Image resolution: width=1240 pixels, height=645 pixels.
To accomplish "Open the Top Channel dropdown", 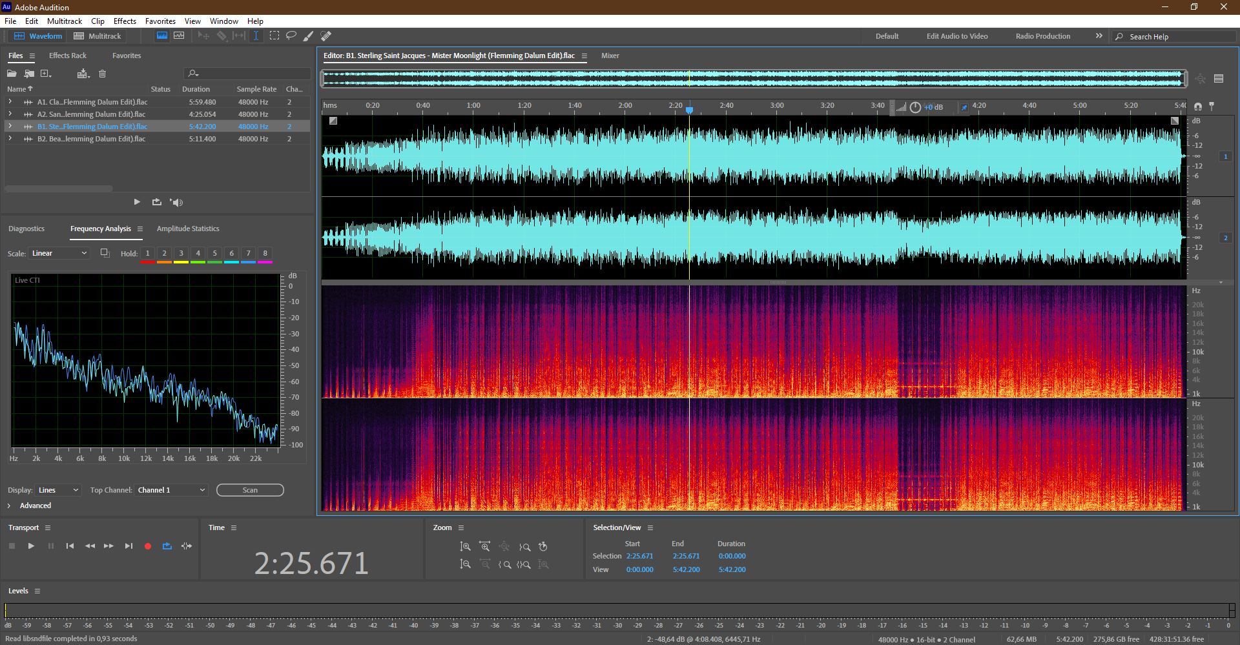I will [171, 490].
